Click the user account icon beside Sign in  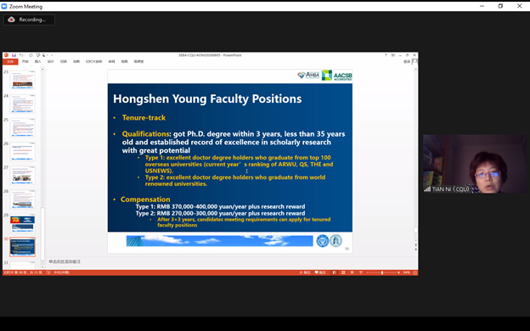414,61
